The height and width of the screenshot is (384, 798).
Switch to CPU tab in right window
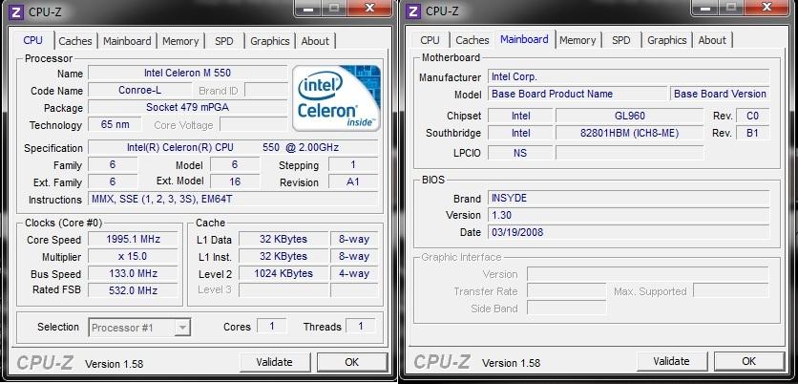point(430,40)
